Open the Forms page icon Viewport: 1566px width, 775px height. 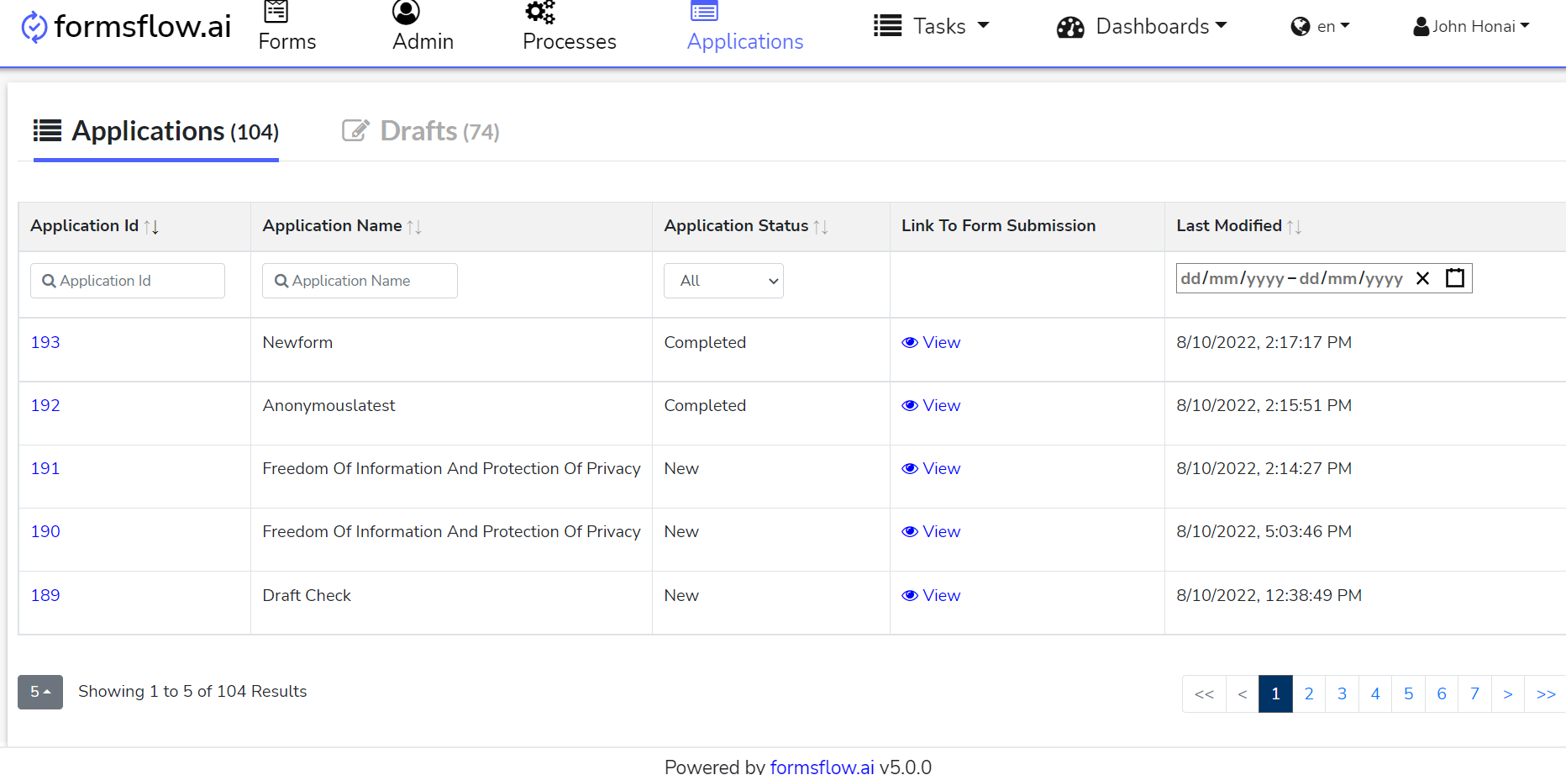click(x=276, y=11)
